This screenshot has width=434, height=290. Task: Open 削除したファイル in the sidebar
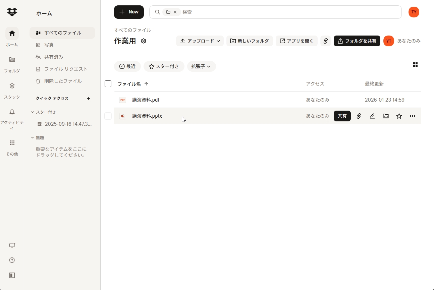point(62,81)
